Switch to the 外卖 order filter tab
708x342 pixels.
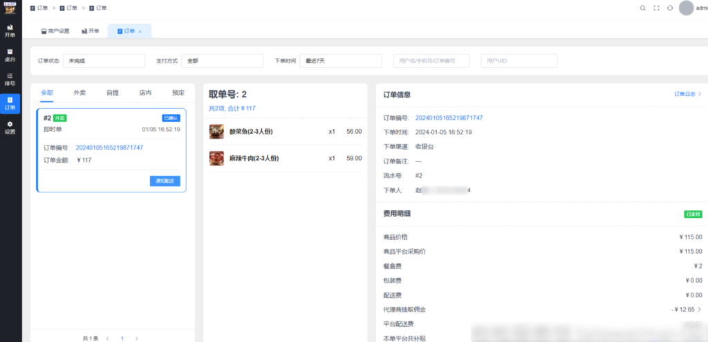pyautogui.click(x=80, y=92)
